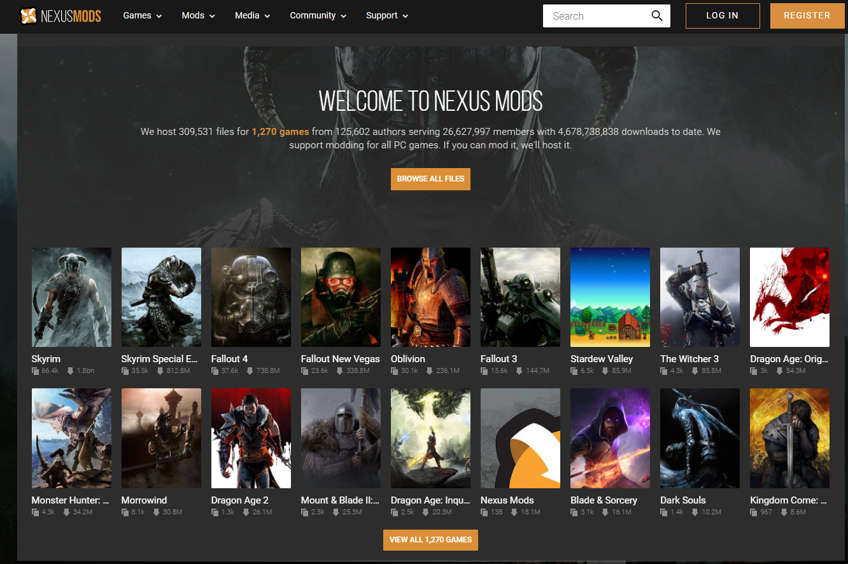This screenshot has height=564, width=848.
Task: Expand the Media menu dropdown
Action: point(253,16)
